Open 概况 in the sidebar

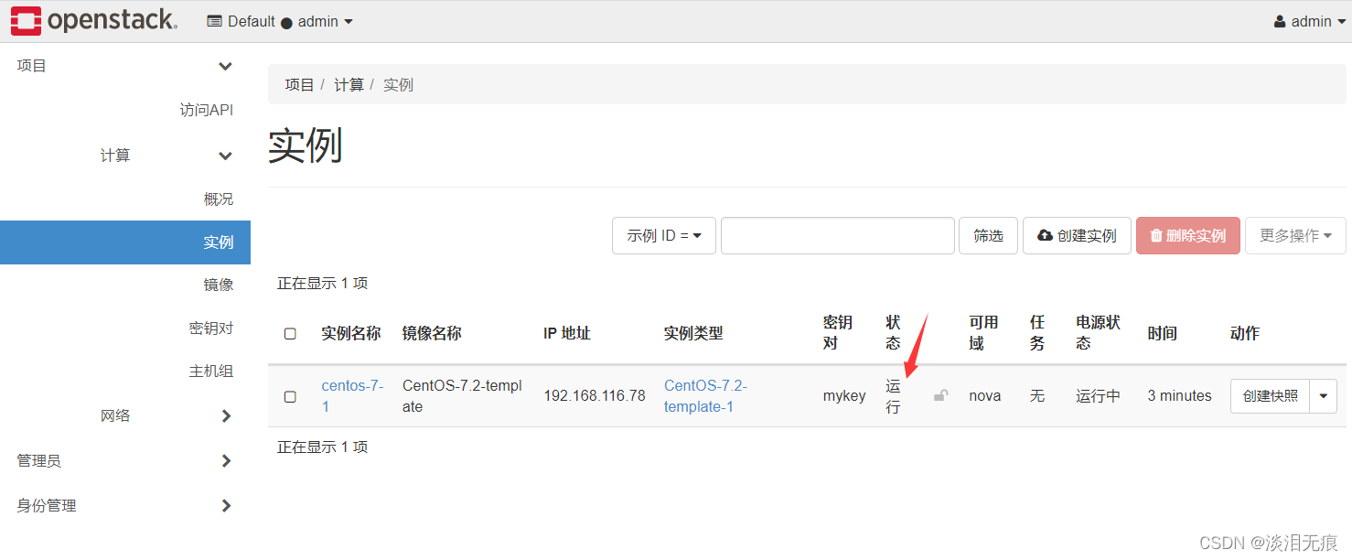coord(219,199)
